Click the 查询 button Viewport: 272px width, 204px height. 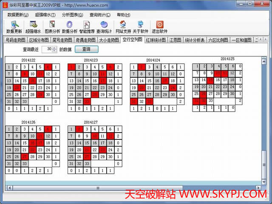click(x=86, y=49)
